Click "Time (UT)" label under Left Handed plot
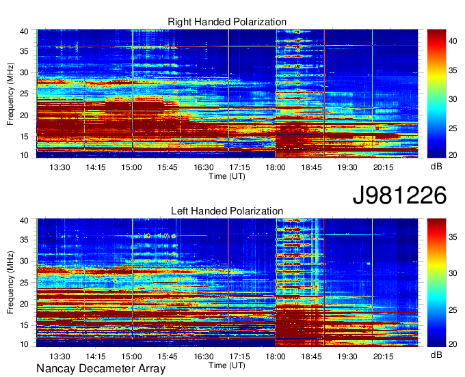Viewport: 465px width, 377px height. (227, 365)
